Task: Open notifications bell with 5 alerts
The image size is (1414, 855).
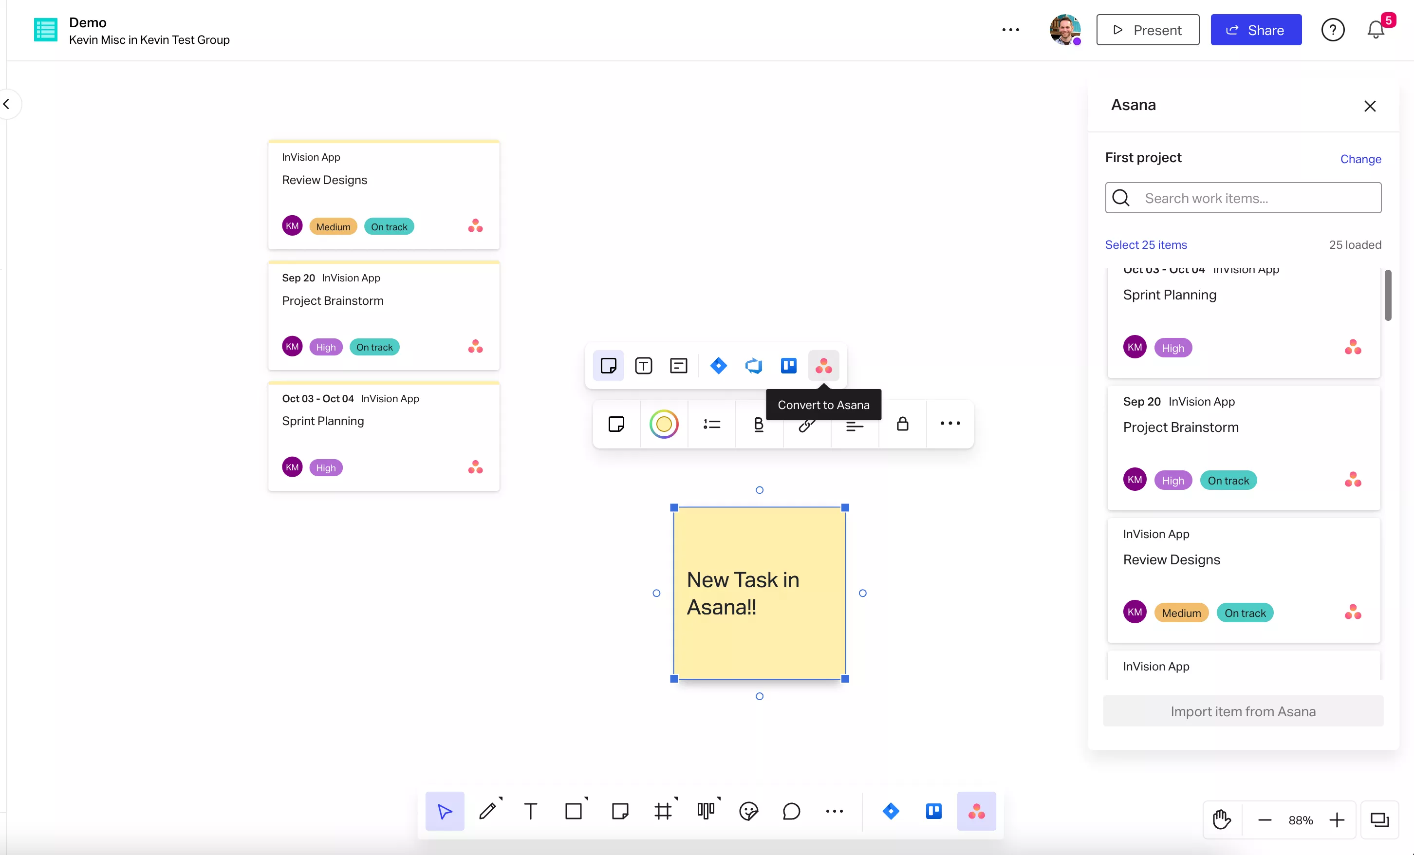Action: (1376, 29)
